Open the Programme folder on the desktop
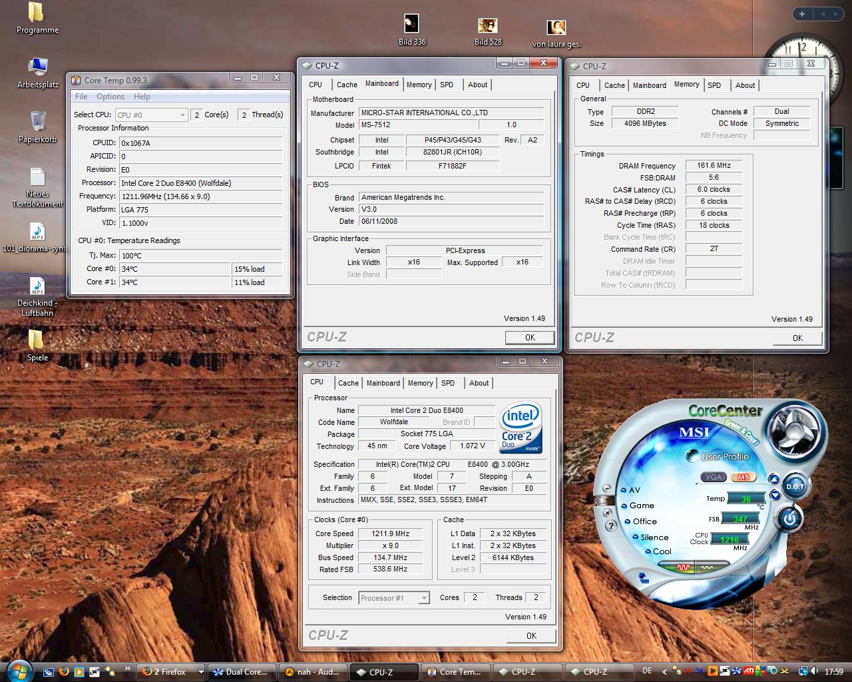The width and height of the screenshot is (852, 682). 37,18
